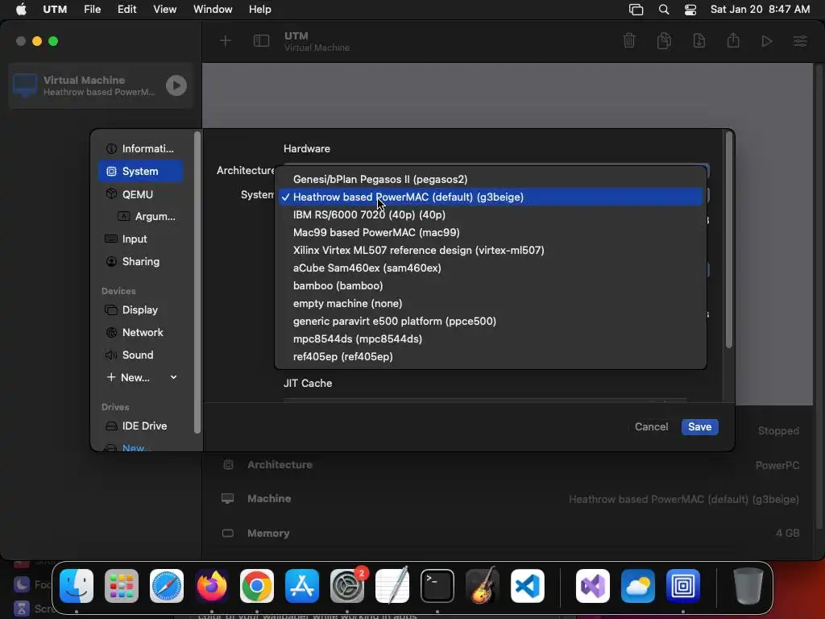Open the Arguments subsection under QEMU
This screenshot has height=619, width=825.
147,216
